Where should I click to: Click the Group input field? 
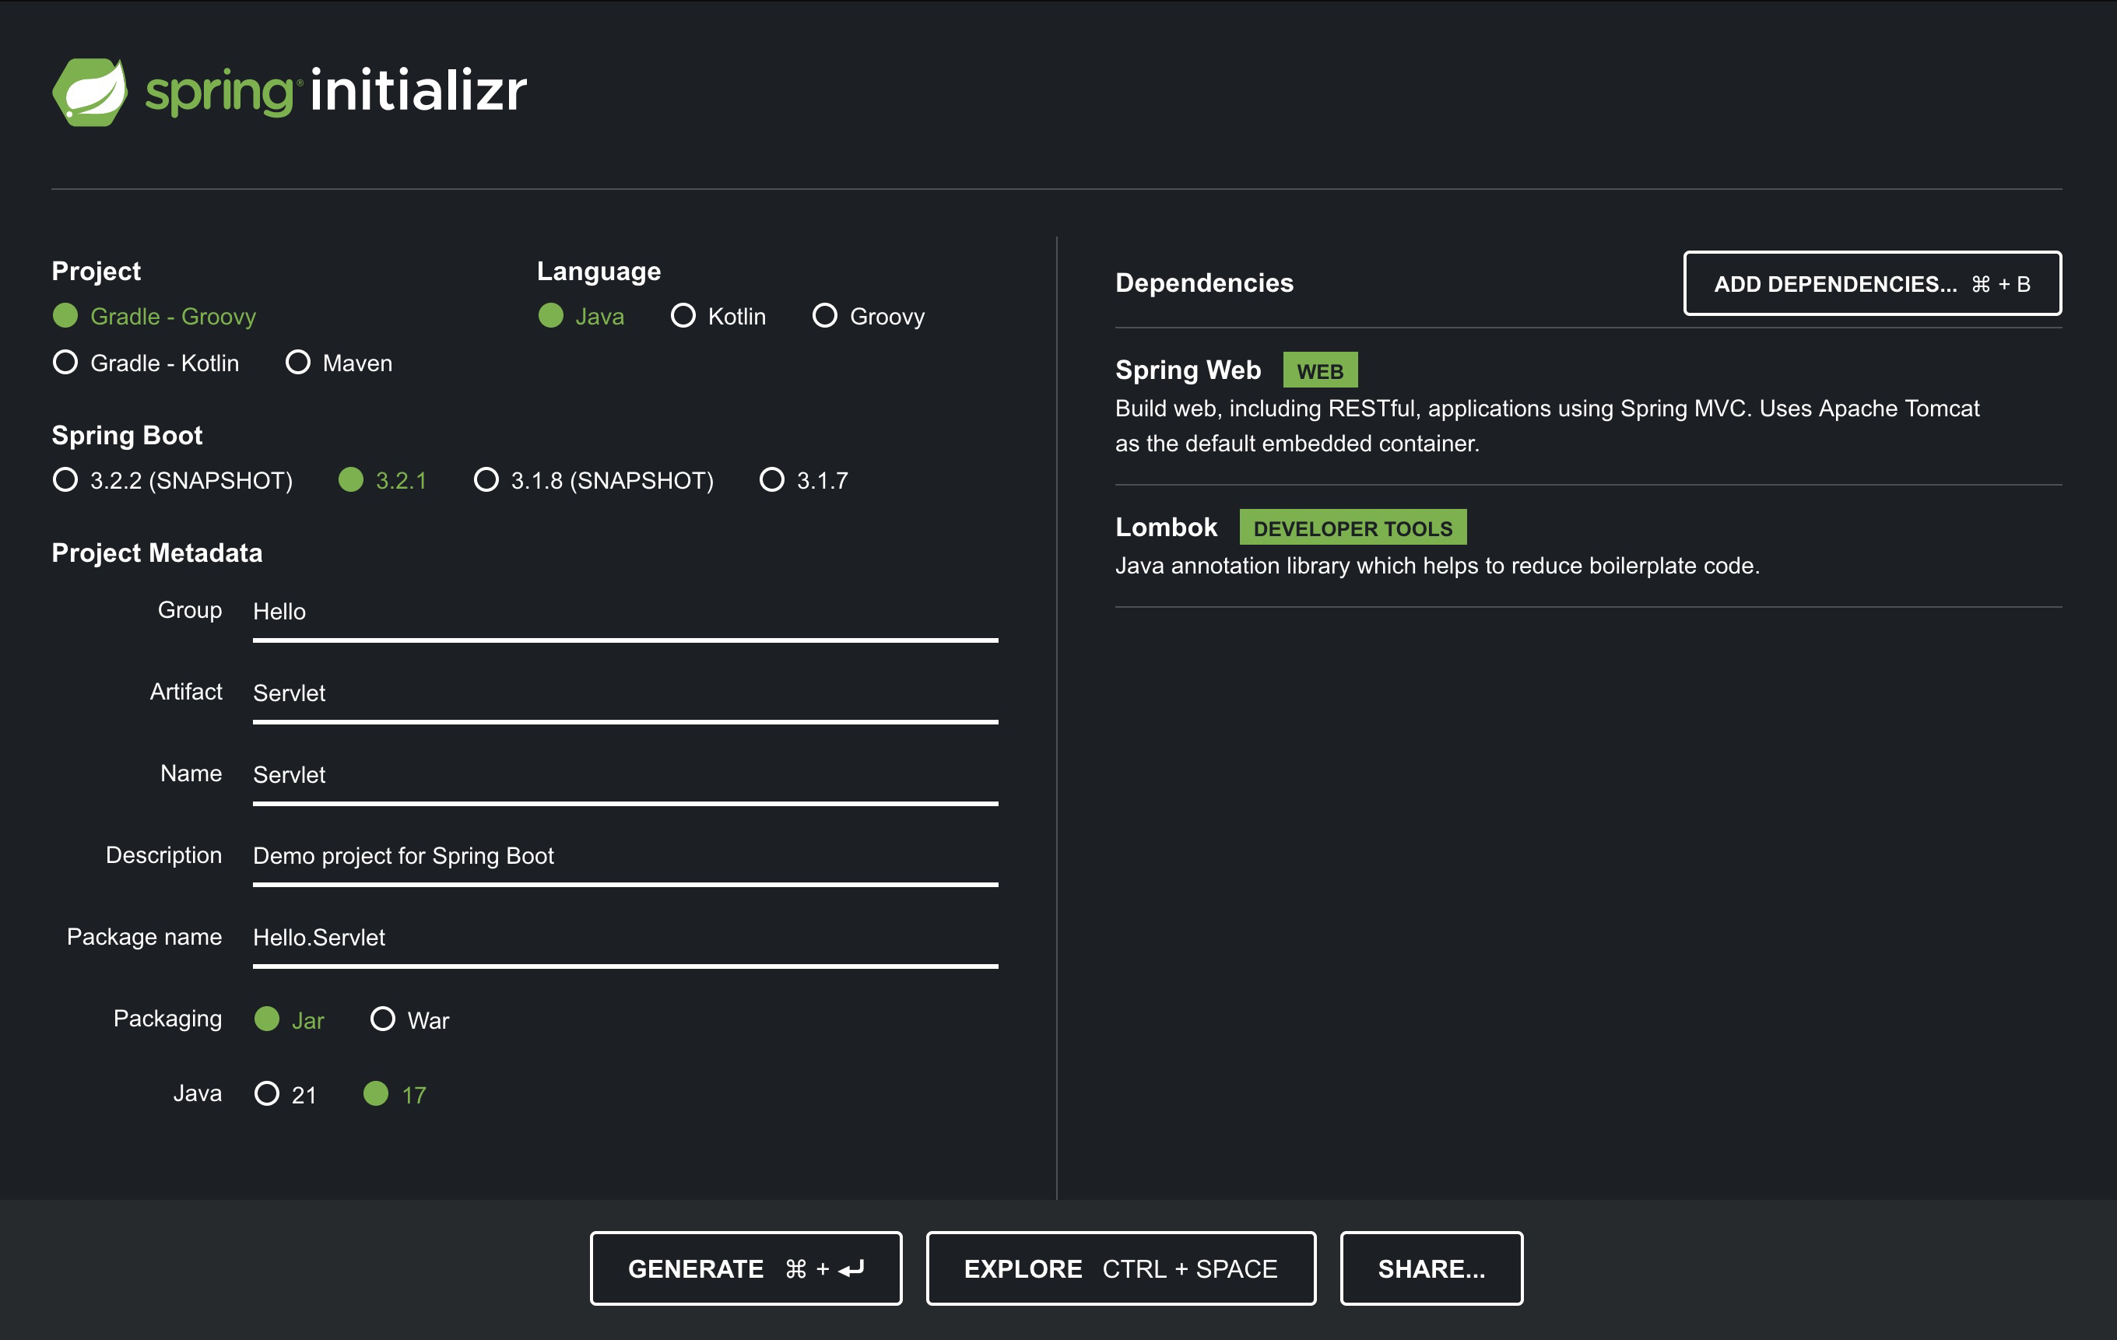click(x=624, y=612)
